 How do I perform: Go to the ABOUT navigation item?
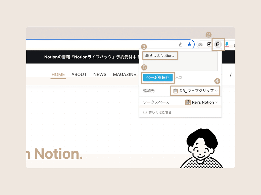tap(79, 74)
